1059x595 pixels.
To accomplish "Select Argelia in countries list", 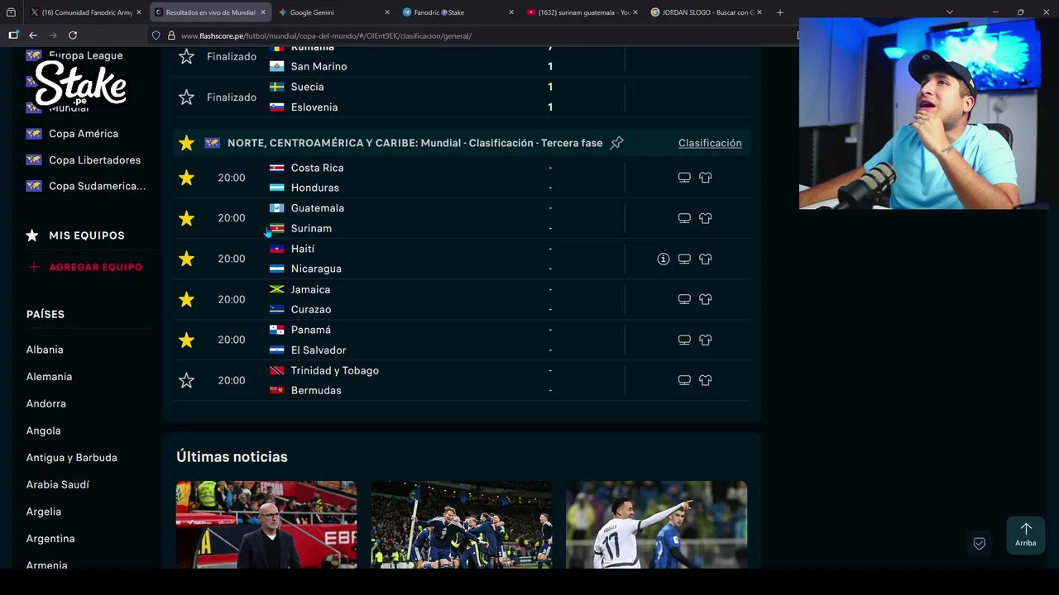I will pyautogui.click(x=44, y=512).
